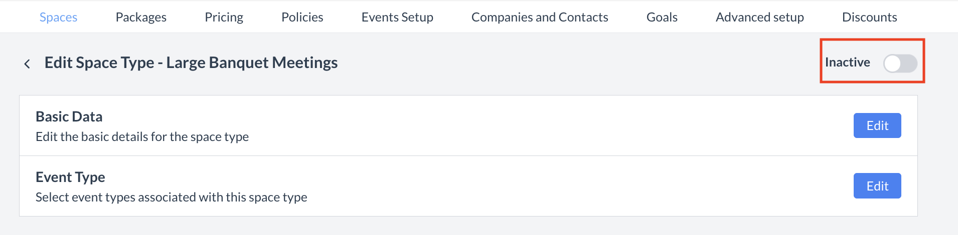Go to the Pricing tab
Viewport: 958px width, 235px height.
[x=224, y=17]
